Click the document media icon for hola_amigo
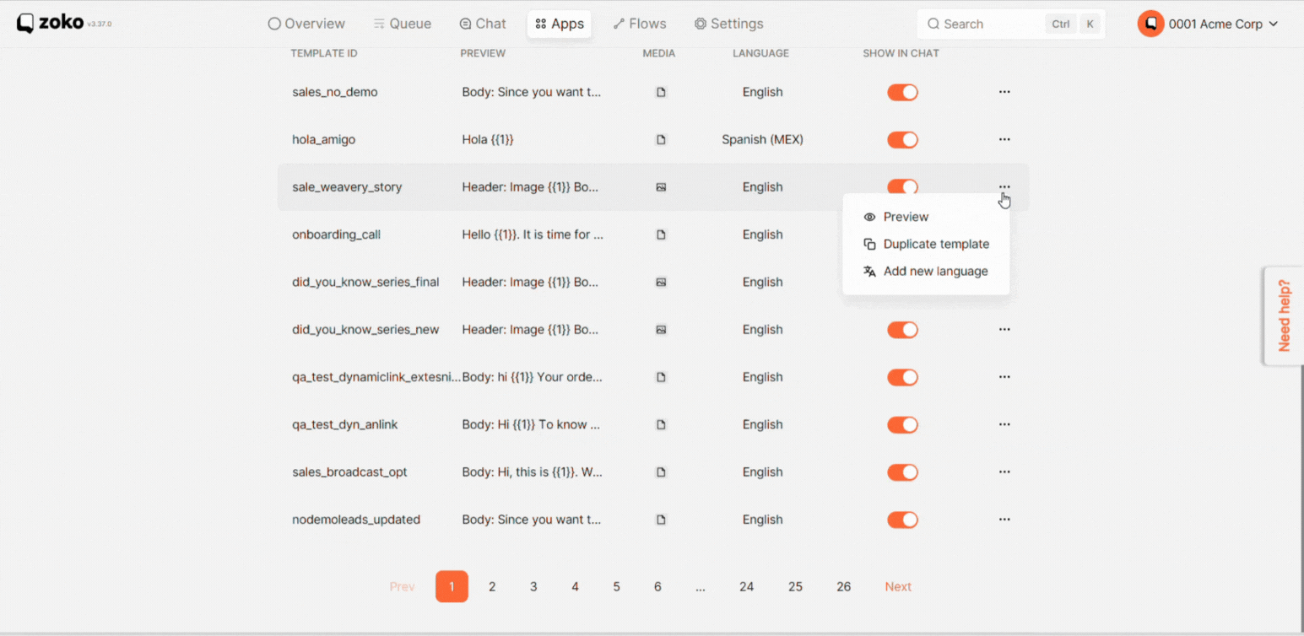Screen dimensions: 1304x636 point(661,139)
